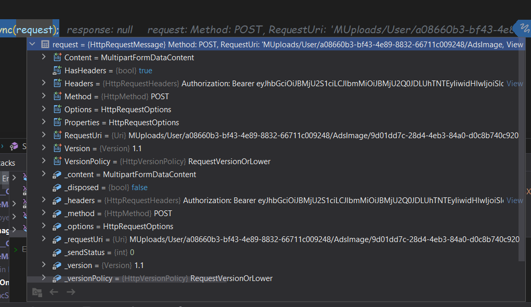Viewport: 531px width, 307px height.
Task: Expand the Version property node
Action: 44,148
